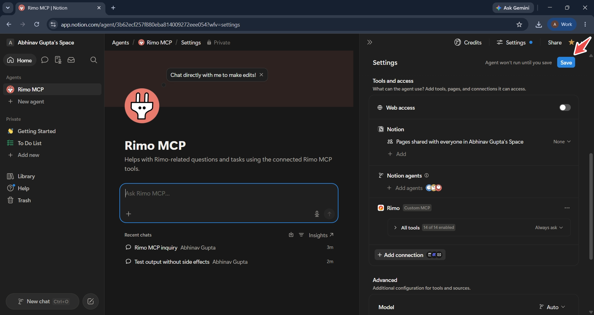Open Getting Started page
This screenshot has height=315, width=594.
tap(52, 131)
